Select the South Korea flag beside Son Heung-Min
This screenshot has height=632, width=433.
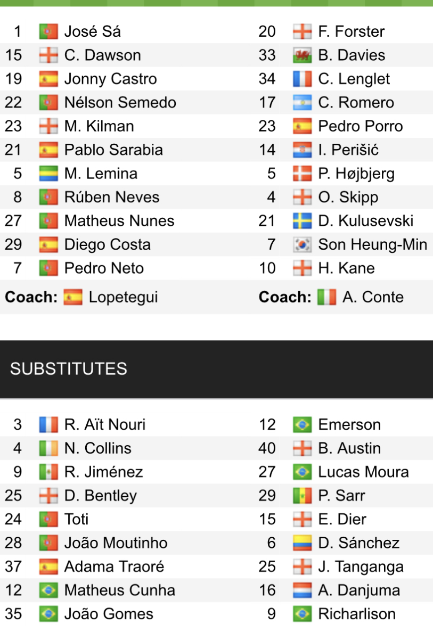(x=302, y=245)
